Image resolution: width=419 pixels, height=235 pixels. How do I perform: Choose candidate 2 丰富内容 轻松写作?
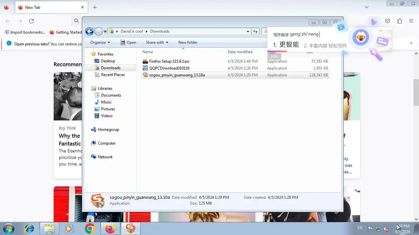(325, 46)
